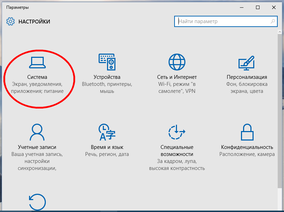This screenshot has height=212, width=284.
Task: Click the Bluetooth, принтеры, мышь description
Action: (x=107, y=88)
